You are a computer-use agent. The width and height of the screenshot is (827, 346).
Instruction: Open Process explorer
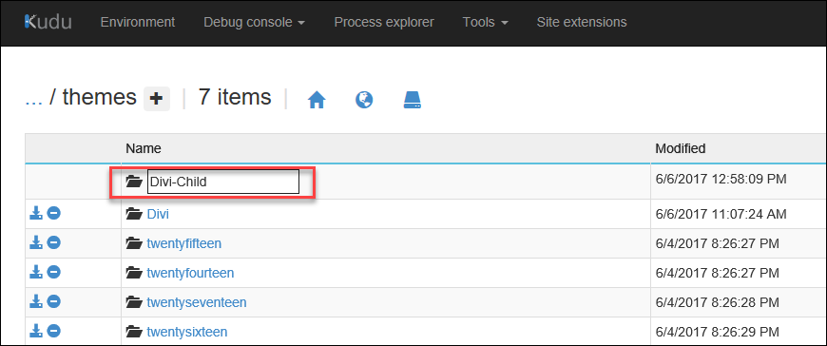point(384,22)
